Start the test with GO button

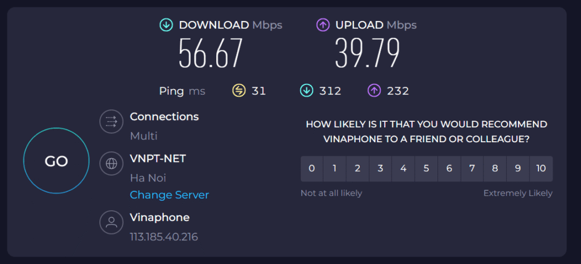coord(56,161)
